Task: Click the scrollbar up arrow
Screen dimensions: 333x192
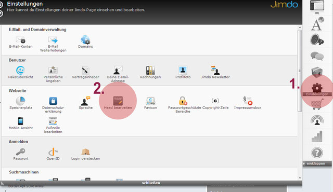Action: 300,28
